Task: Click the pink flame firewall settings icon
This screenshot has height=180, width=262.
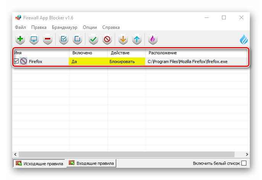Action: click(153, 39)
